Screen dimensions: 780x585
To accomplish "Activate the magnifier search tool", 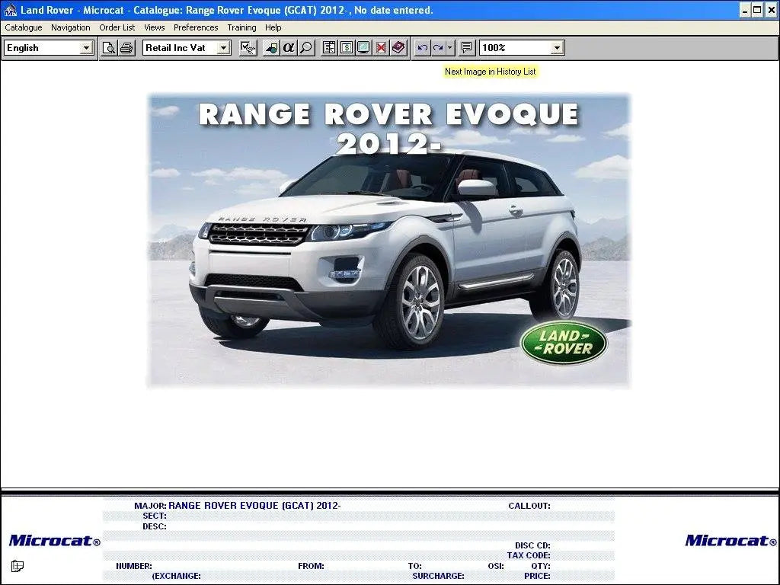I will pos(305,47).
